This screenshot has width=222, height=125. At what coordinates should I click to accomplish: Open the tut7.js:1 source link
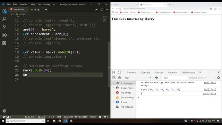(x=210, y=83)
